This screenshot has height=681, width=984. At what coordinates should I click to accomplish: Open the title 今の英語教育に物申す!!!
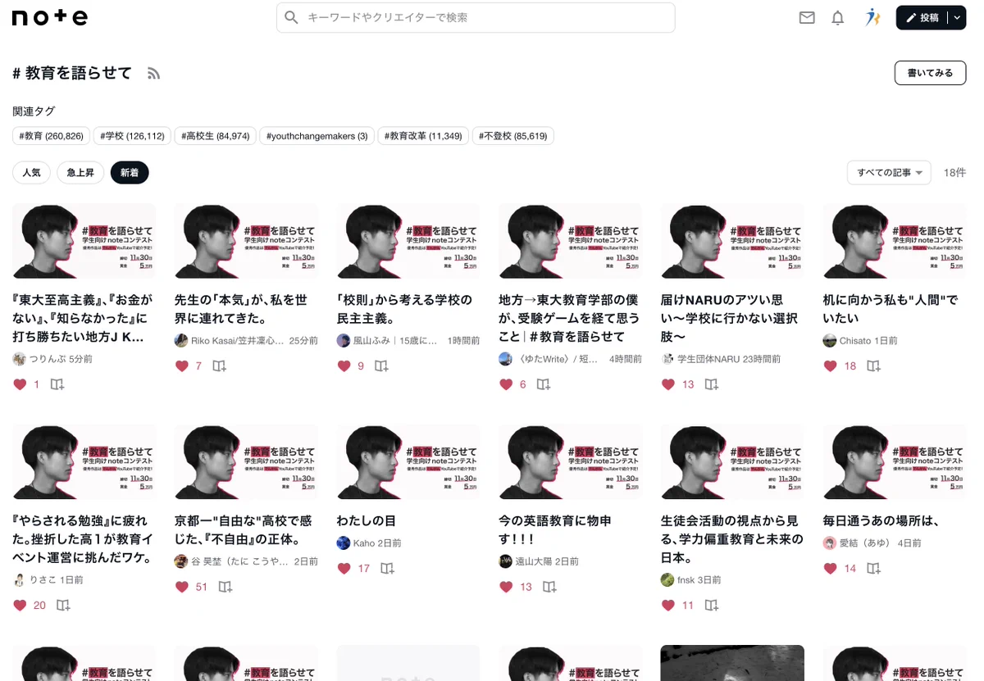(555, 529)
